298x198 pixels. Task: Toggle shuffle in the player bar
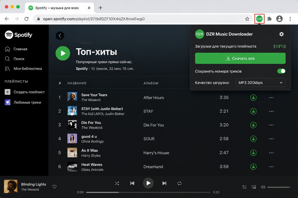117,183
